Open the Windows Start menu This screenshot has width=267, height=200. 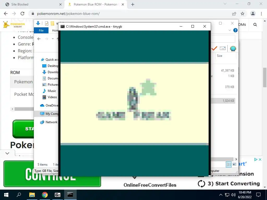(6, 195)
